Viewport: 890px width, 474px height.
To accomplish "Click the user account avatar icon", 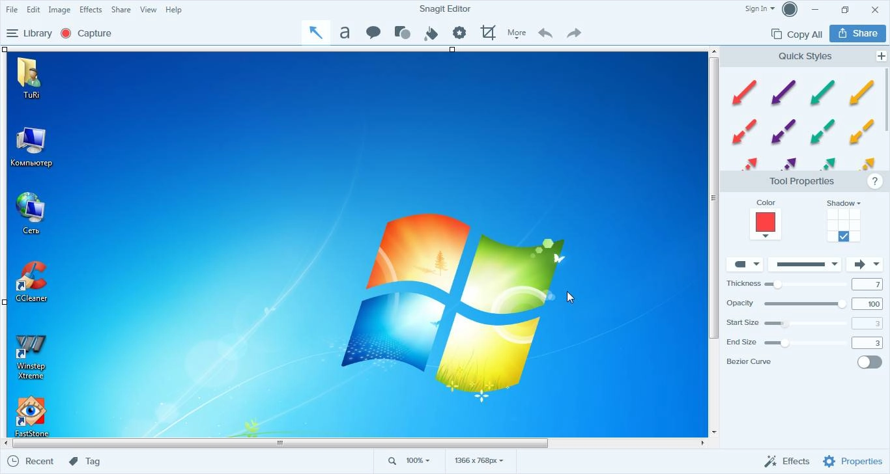I will point(790,9).
